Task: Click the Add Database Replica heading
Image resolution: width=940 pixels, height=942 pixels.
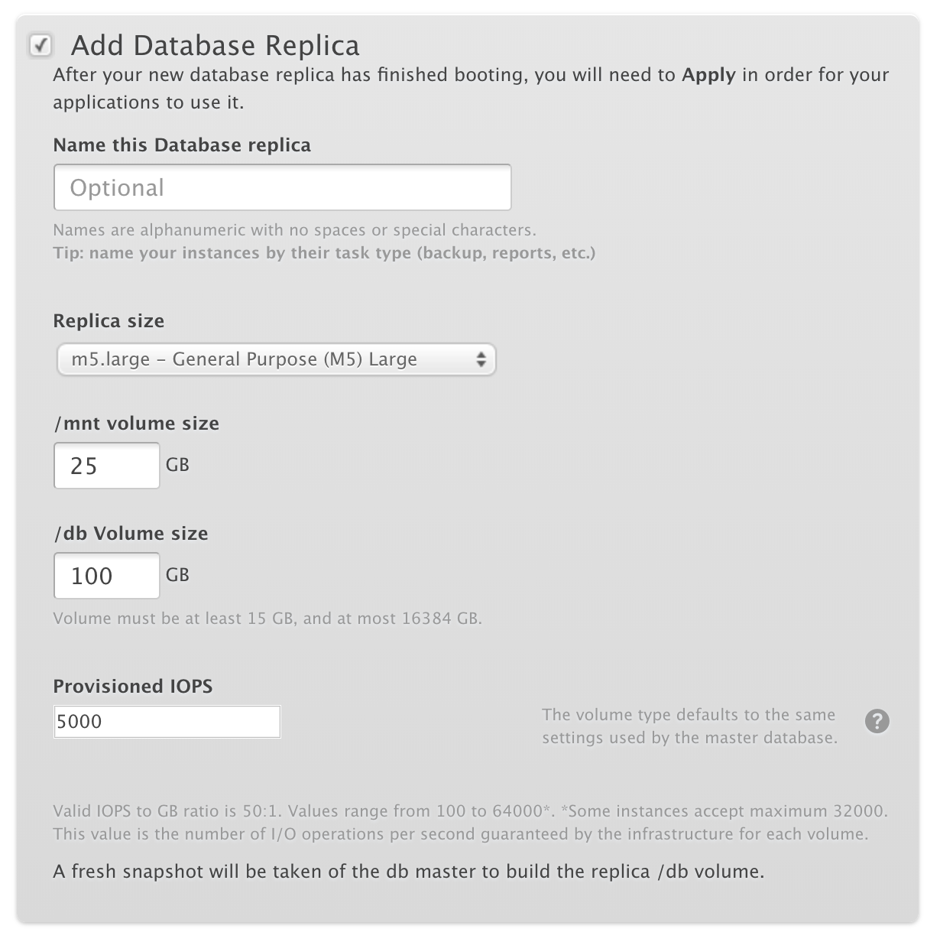Action: pos(215,46)
